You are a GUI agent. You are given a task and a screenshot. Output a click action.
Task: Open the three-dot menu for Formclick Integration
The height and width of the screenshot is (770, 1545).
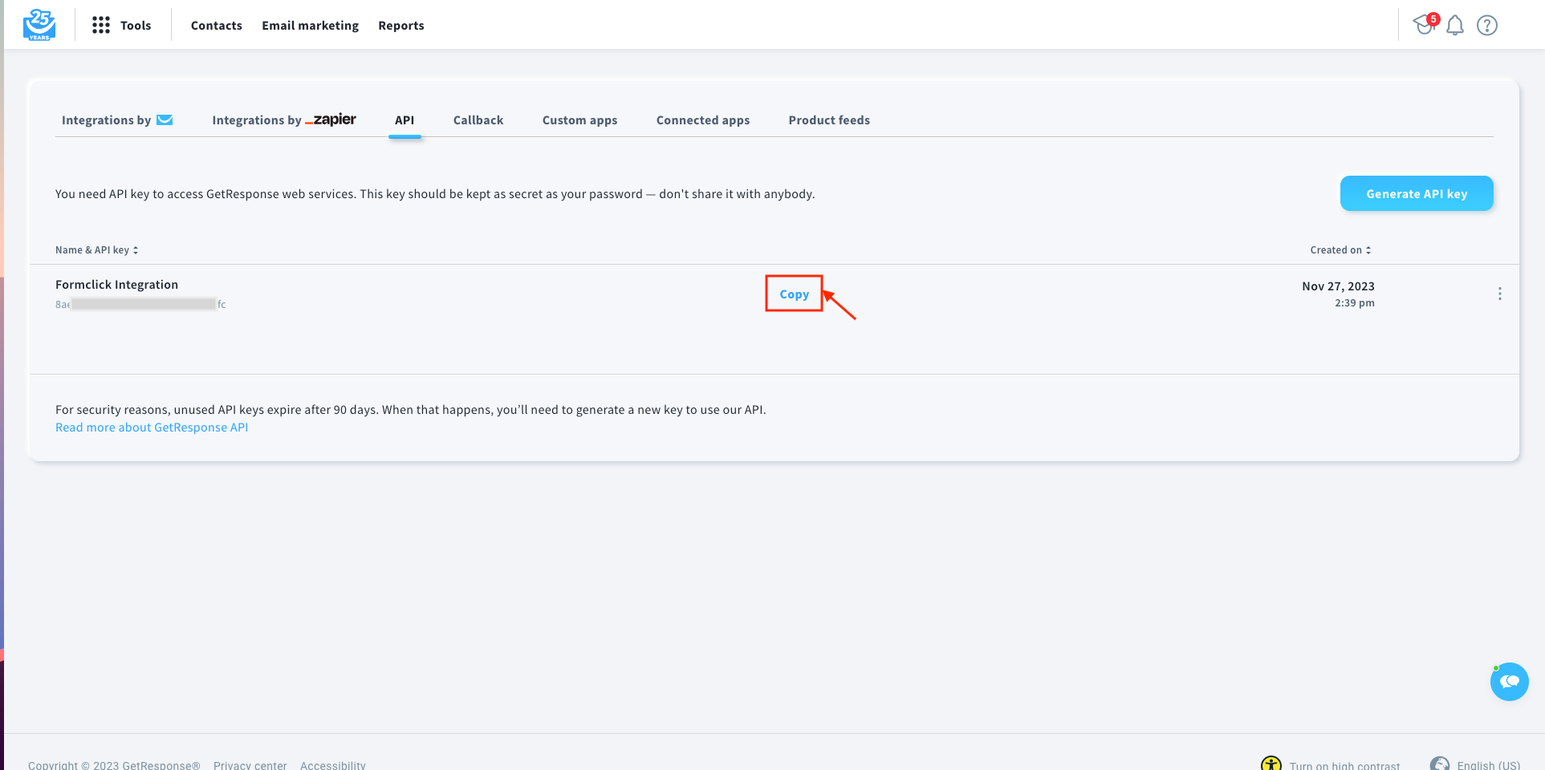(x=1499, y=294)
